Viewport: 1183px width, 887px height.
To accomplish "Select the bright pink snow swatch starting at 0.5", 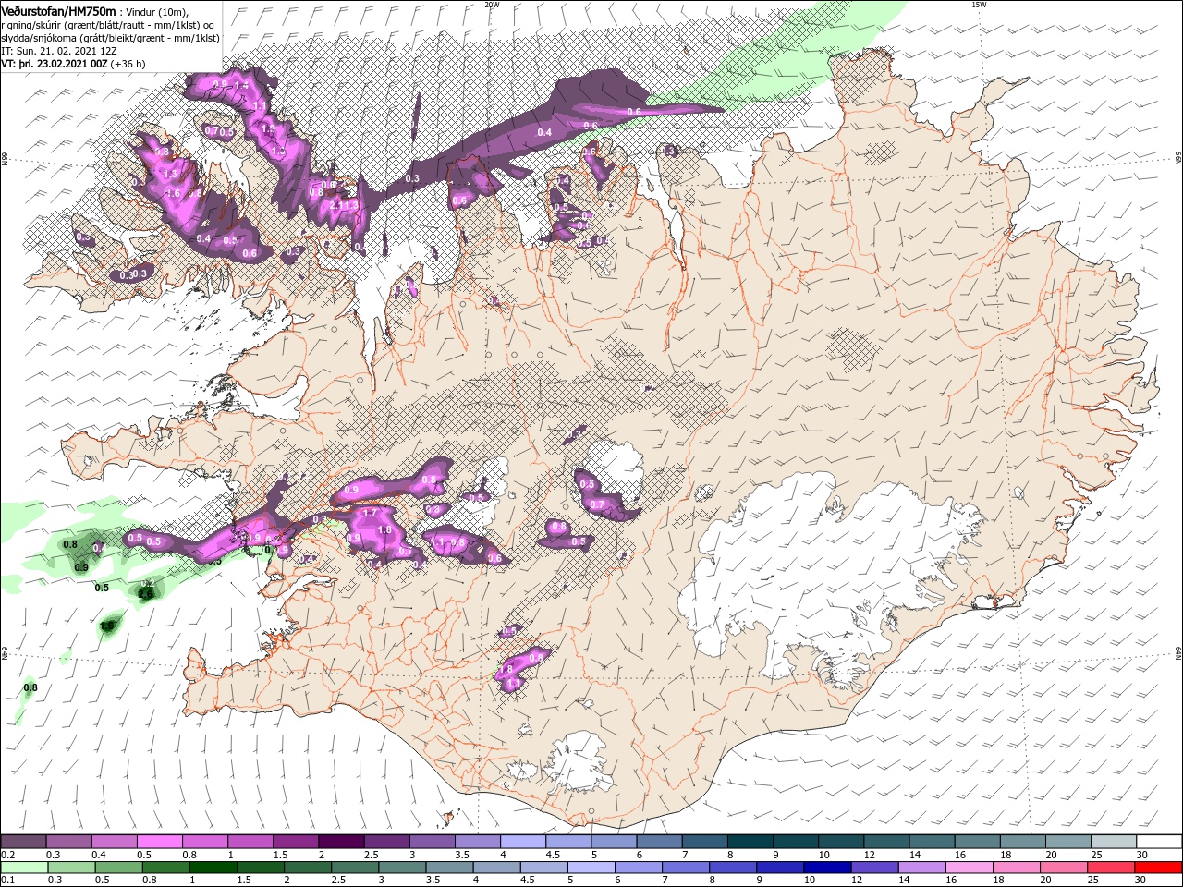I will pos(159,842).
